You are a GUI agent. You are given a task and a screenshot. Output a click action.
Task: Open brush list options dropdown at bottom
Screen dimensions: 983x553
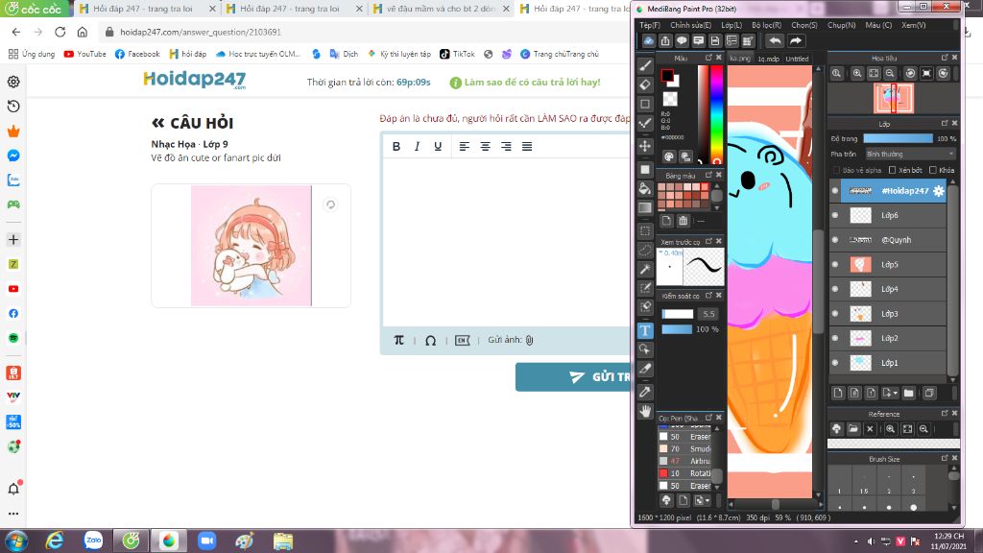tap(702, 500)
